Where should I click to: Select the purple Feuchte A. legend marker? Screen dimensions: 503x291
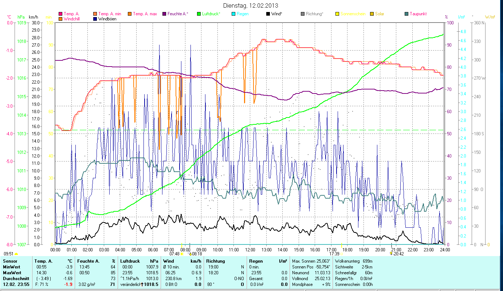click(x=164, y=14)
